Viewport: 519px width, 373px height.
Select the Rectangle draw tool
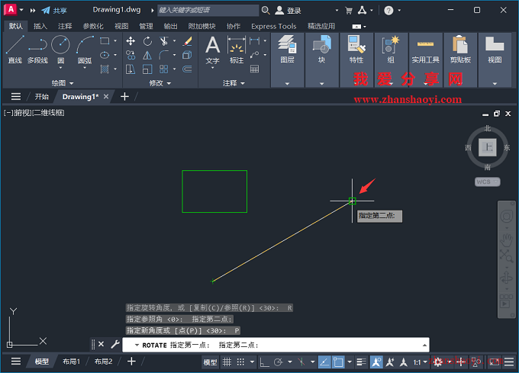tap(105, 41)
